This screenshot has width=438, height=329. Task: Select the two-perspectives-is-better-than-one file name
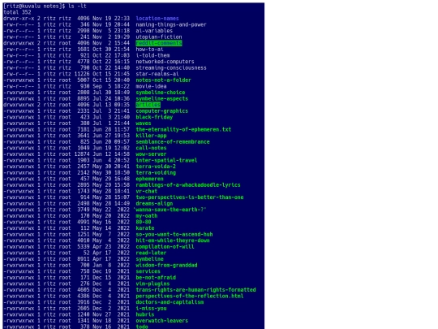click(x=189, y=197)
